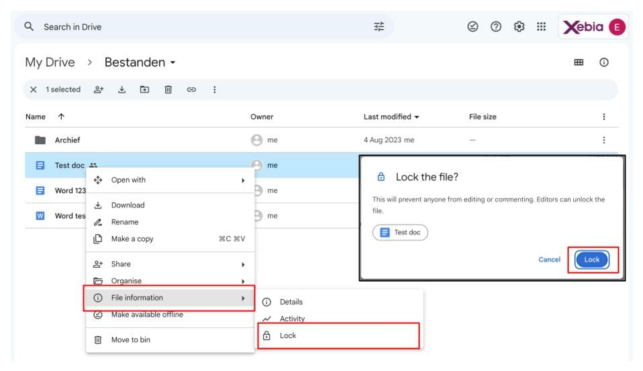Image resolution: width=643 pixels, height=371 pixels.
Task: Select Activity in the submenu
Action: (x=340, y=318)
